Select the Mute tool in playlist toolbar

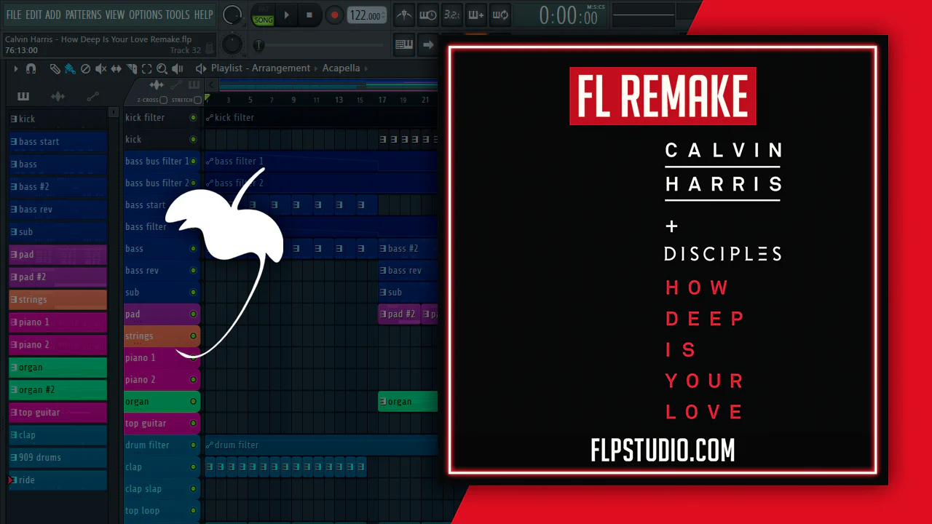100,68
